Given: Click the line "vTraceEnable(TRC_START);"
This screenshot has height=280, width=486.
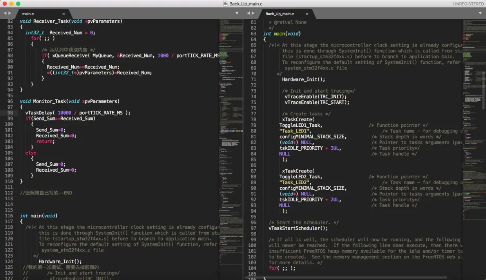Looking at the screenshot, I should coord(317,102).
